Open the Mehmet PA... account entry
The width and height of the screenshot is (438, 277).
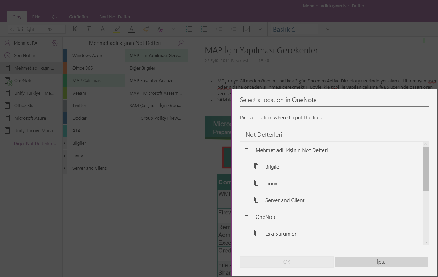23,43
